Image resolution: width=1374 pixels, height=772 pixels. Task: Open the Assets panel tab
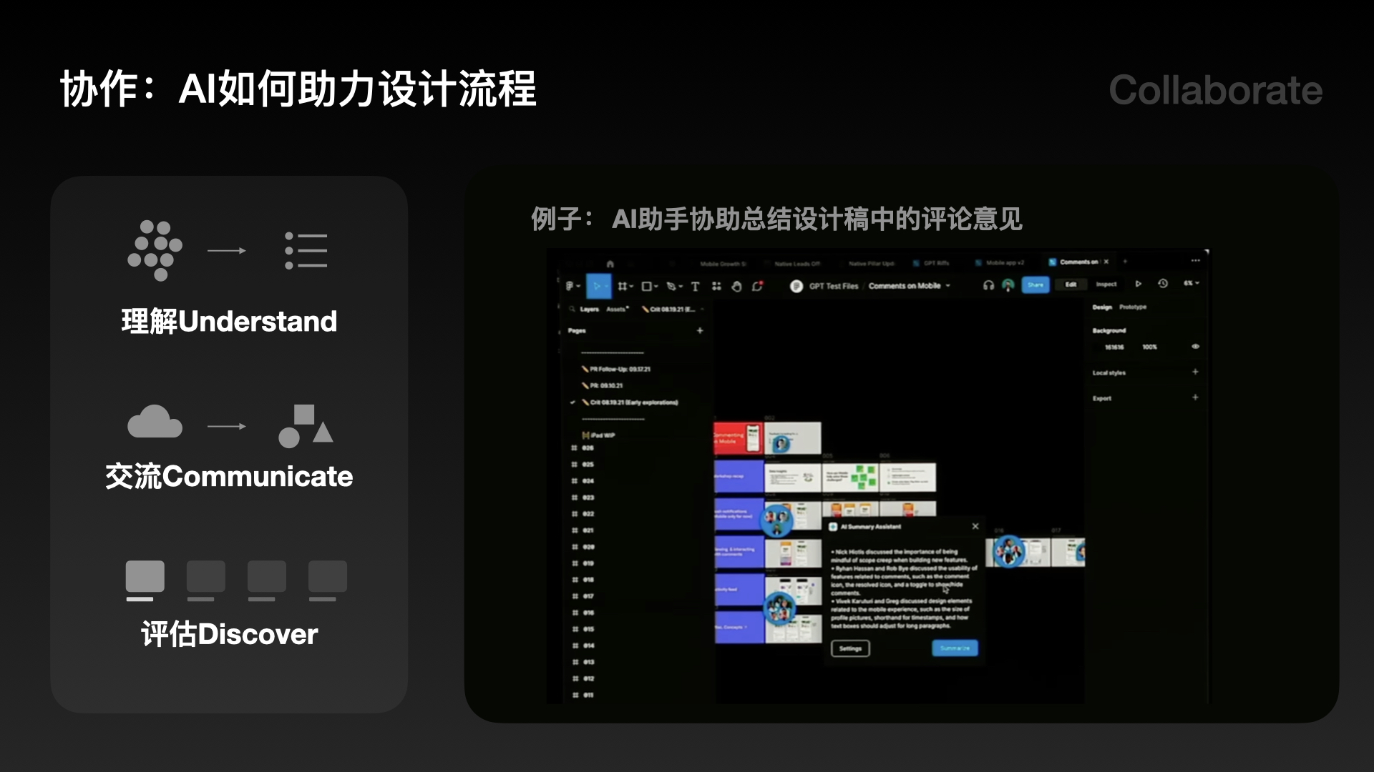tap(617, 310)
